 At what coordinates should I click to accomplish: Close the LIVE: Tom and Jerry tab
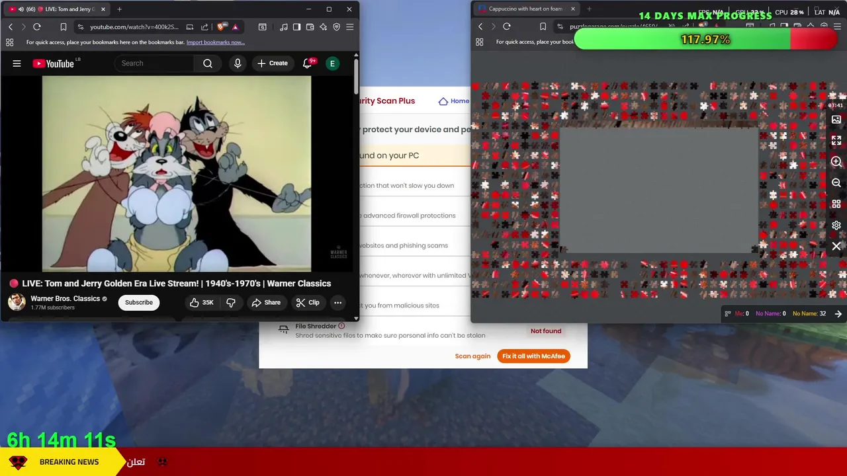point(103,9)
